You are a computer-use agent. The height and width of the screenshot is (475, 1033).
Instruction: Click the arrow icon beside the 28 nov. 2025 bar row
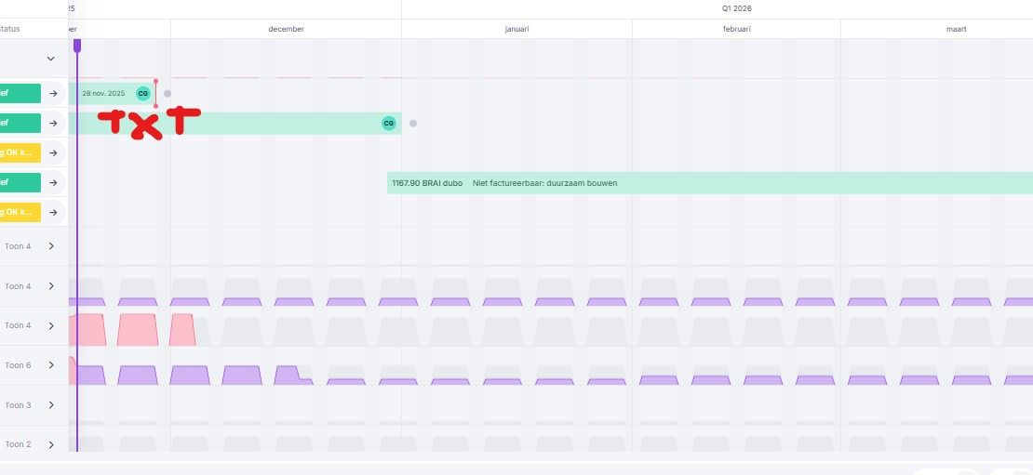click(53, 94)
